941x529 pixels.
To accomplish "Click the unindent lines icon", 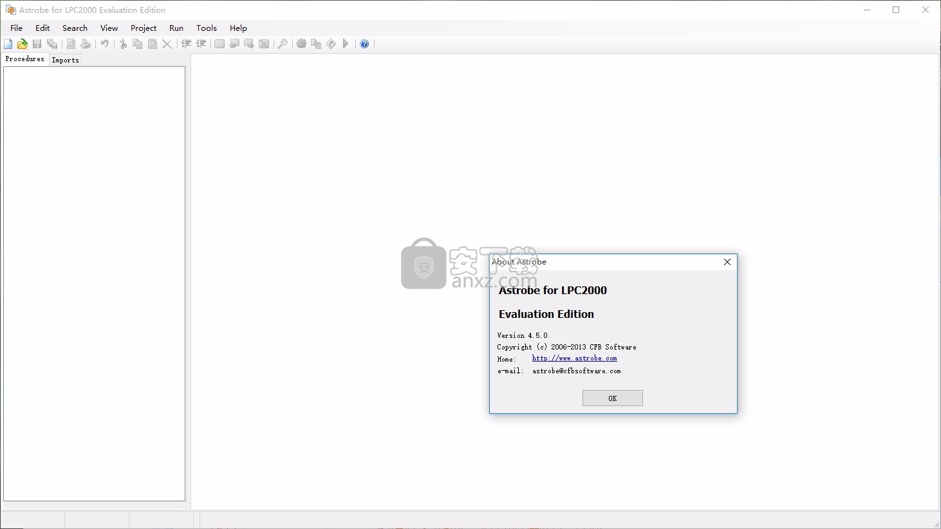I will [201, 44].
